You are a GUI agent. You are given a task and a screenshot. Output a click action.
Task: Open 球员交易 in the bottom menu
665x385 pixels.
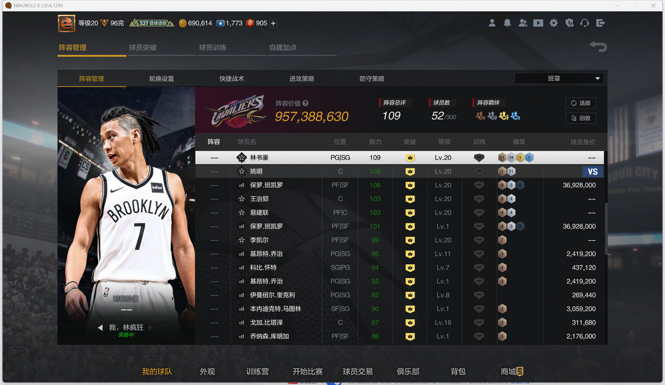(x=358, y=371)
